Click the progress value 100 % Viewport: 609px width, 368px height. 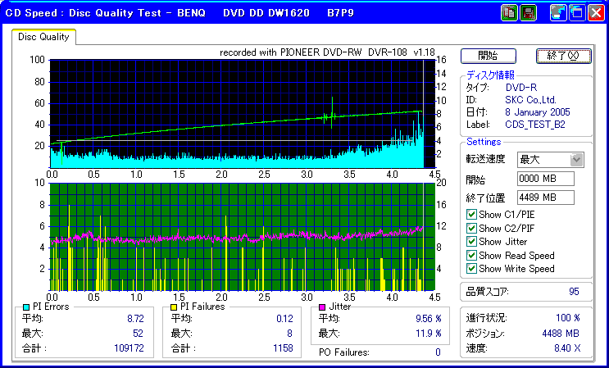pos(568,318)
